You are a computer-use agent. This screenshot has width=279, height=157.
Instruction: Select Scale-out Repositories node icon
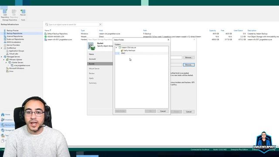[x=5, y=39]
